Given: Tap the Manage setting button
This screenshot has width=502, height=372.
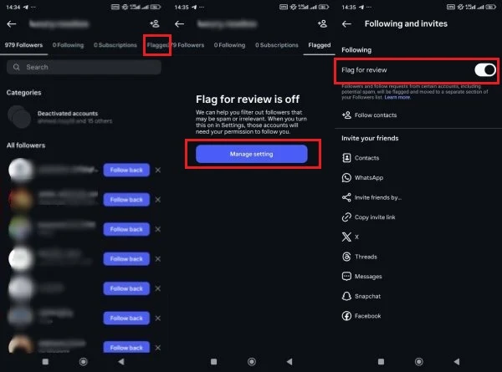Looking at the screenshot, I should [x=251, y=154].
